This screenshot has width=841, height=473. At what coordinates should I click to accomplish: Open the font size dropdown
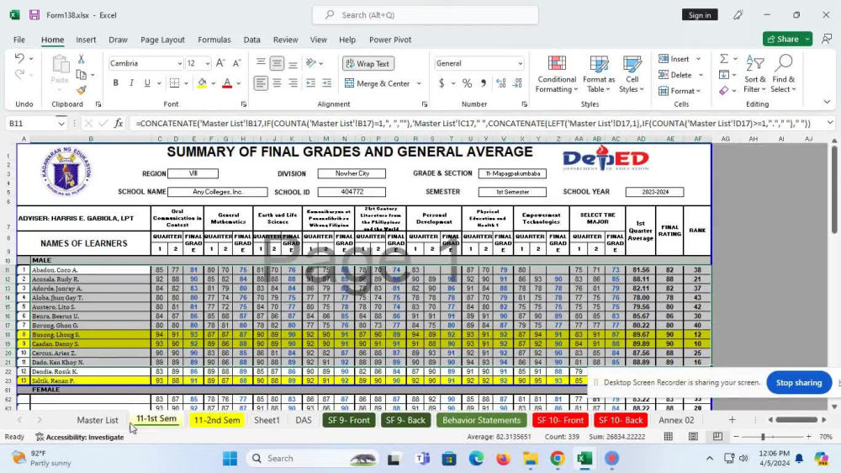(208, 64)
